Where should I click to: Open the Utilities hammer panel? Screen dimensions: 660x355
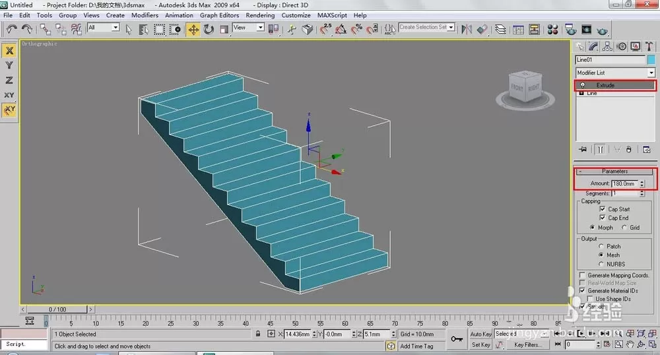click(x=649, y=46)
